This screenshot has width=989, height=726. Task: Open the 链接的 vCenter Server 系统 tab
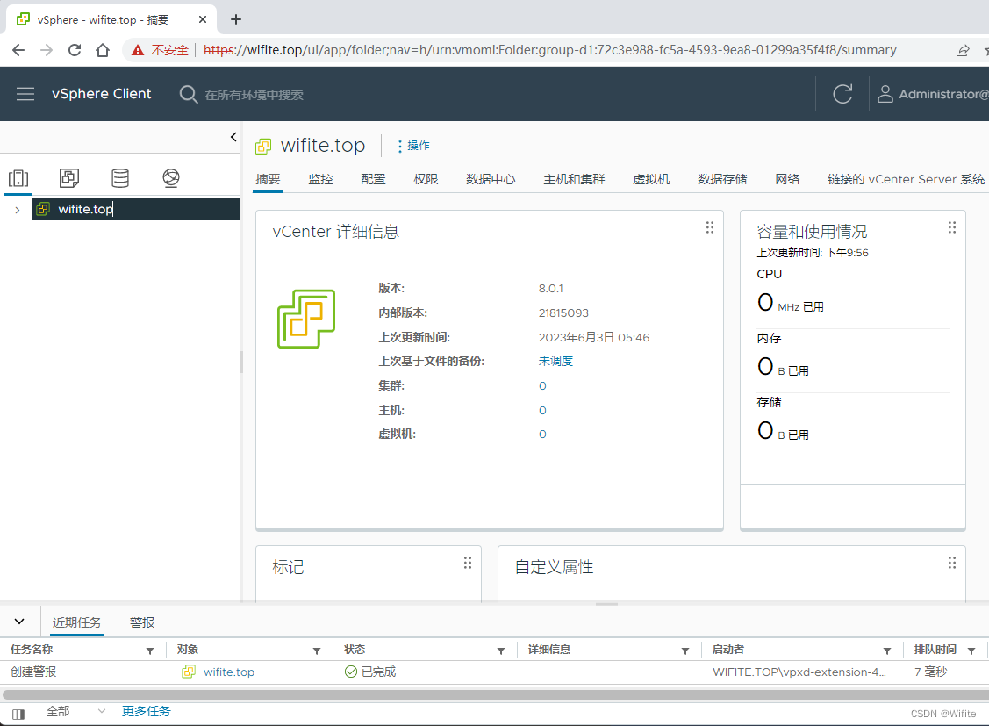(907, 179)
